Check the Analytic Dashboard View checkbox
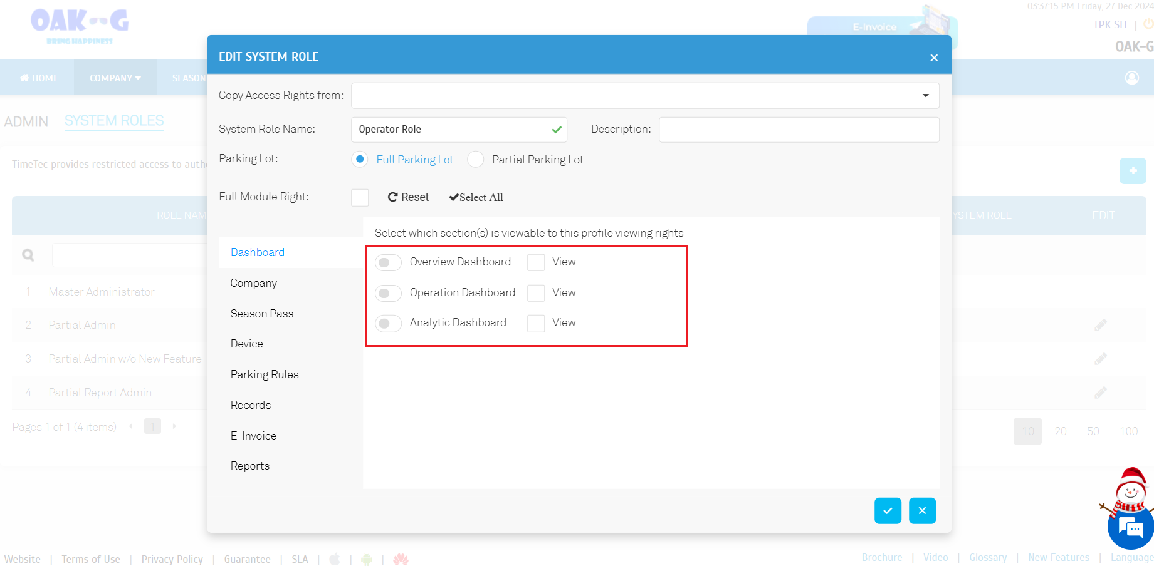 pyautogui.click(x=536, y=323)
